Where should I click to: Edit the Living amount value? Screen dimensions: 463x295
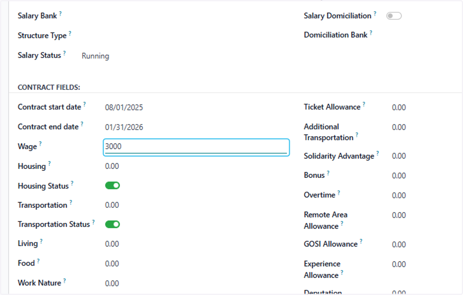[x=112, y=244]
